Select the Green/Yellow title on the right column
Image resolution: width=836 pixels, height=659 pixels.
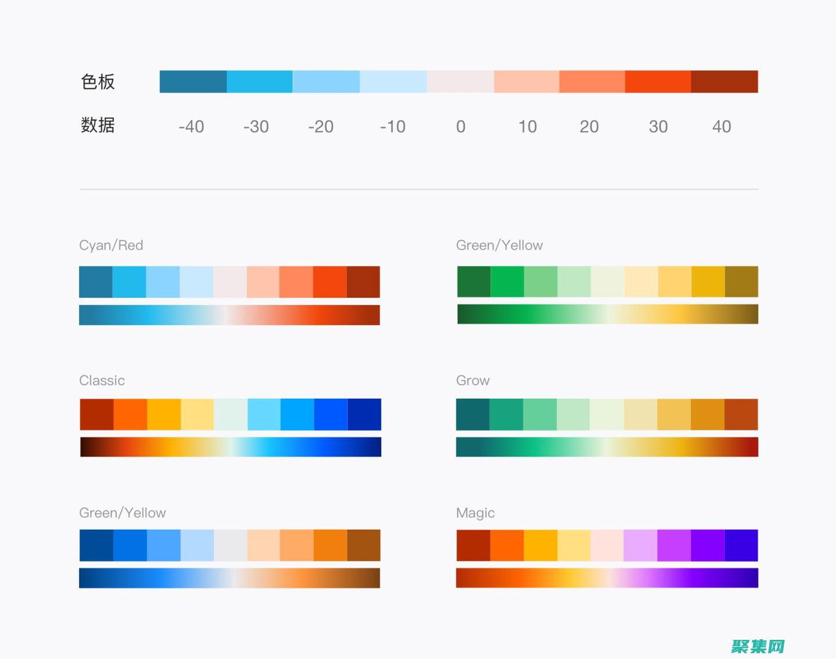tap(499, 245)
